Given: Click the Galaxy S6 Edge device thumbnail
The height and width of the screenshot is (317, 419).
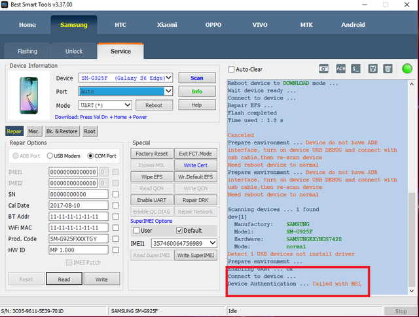Looking at the screenshot, I should click(29, 95).
